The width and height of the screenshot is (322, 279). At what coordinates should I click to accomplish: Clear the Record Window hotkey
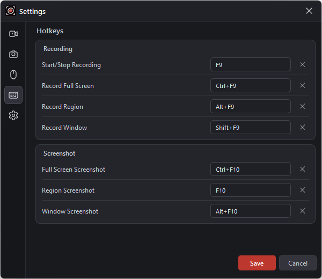point(303,127)
